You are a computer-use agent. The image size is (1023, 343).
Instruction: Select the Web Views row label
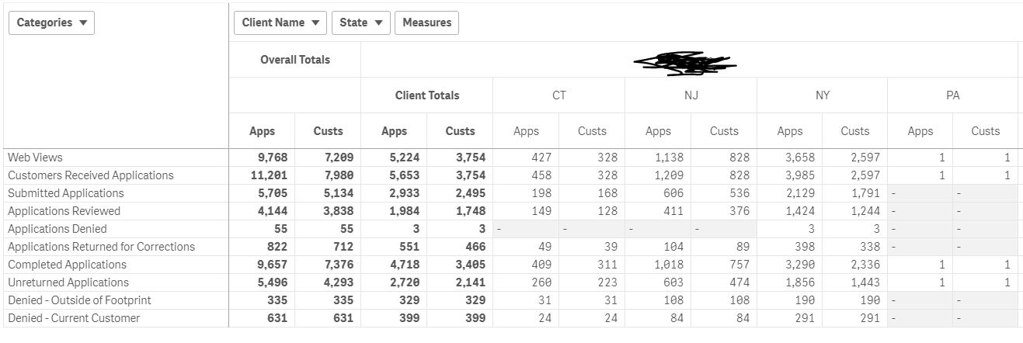[36, 158]
